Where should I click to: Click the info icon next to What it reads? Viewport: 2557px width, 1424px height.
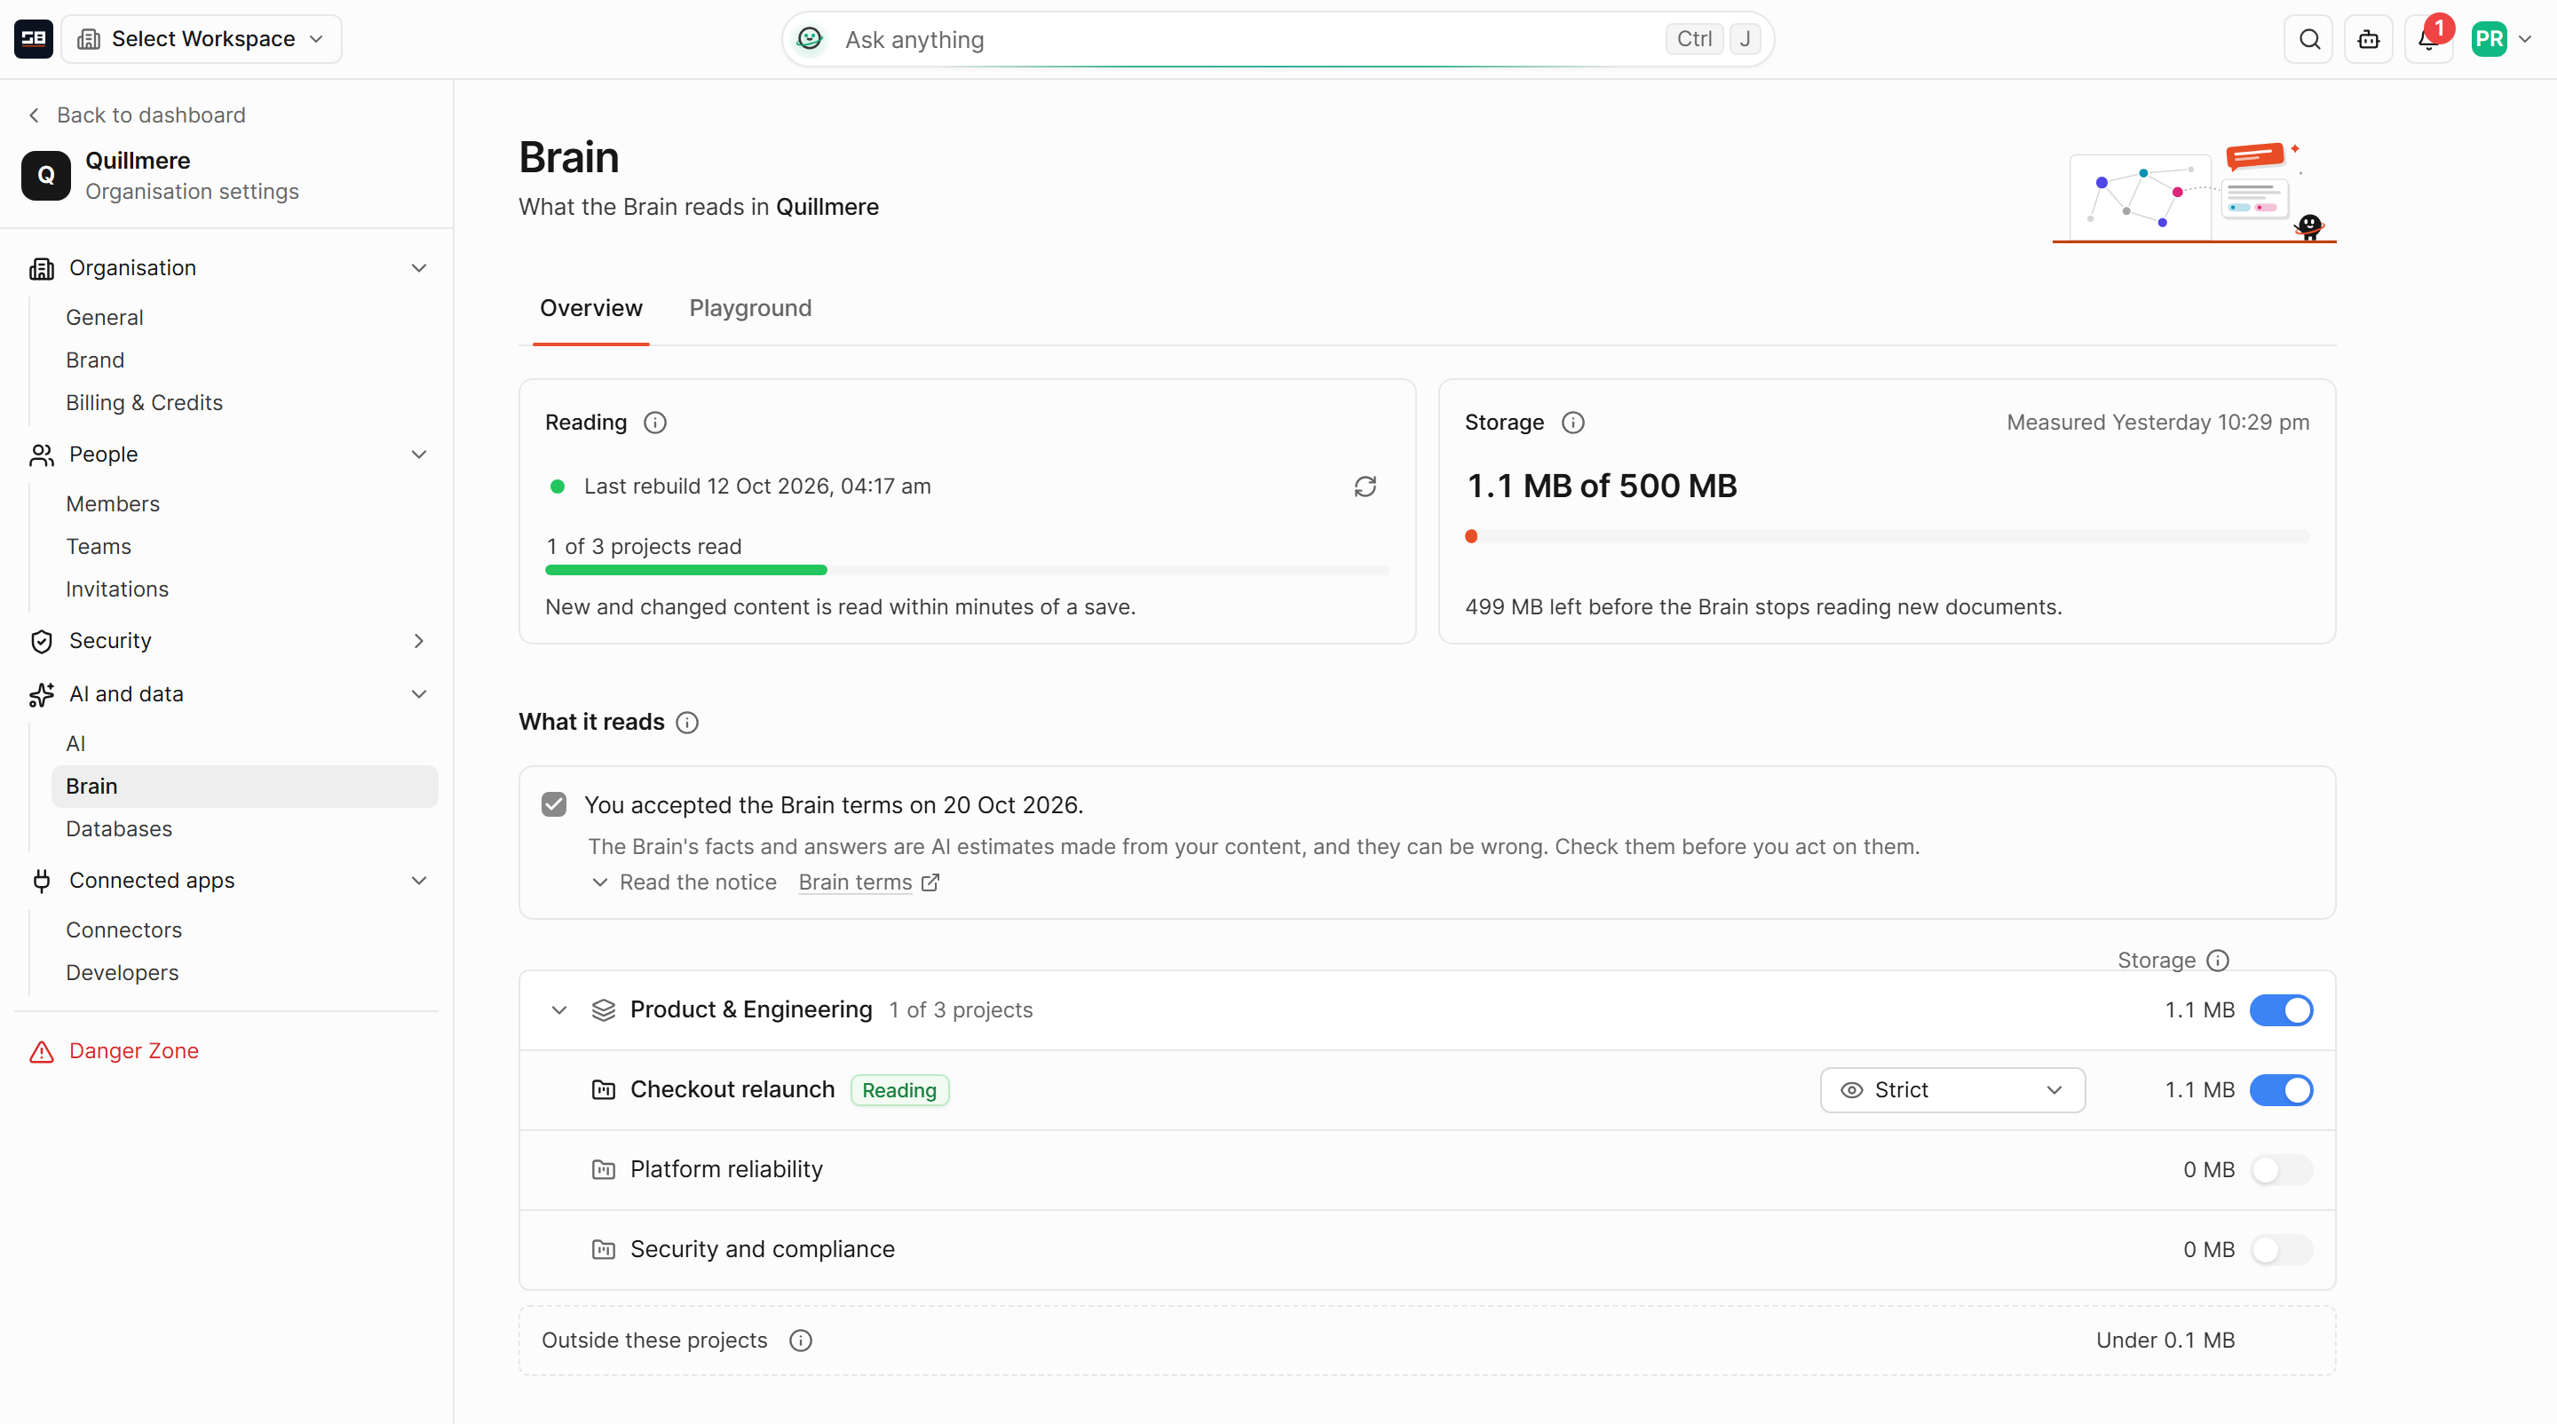(687, 723)
